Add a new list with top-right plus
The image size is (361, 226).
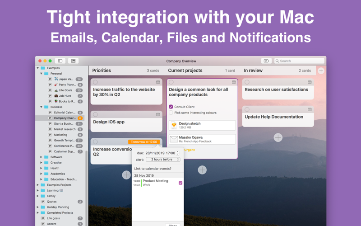[x=321, y=71]
